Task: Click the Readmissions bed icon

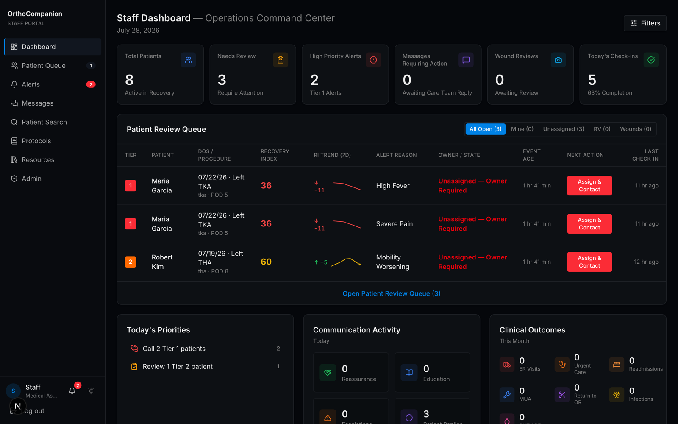Action: pyautogui.click(x=617, y=365)
